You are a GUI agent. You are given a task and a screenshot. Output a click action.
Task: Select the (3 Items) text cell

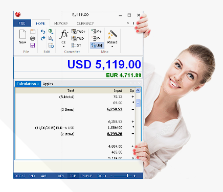(x=68, y=109)
